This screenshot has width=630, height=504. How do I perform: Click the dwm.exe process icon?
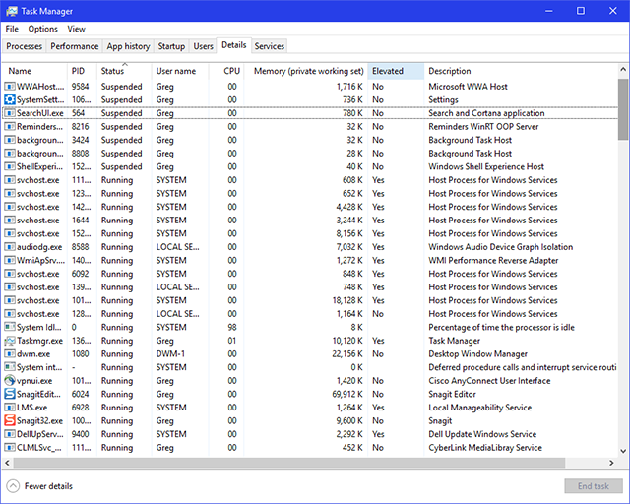[x=10, y=354]
